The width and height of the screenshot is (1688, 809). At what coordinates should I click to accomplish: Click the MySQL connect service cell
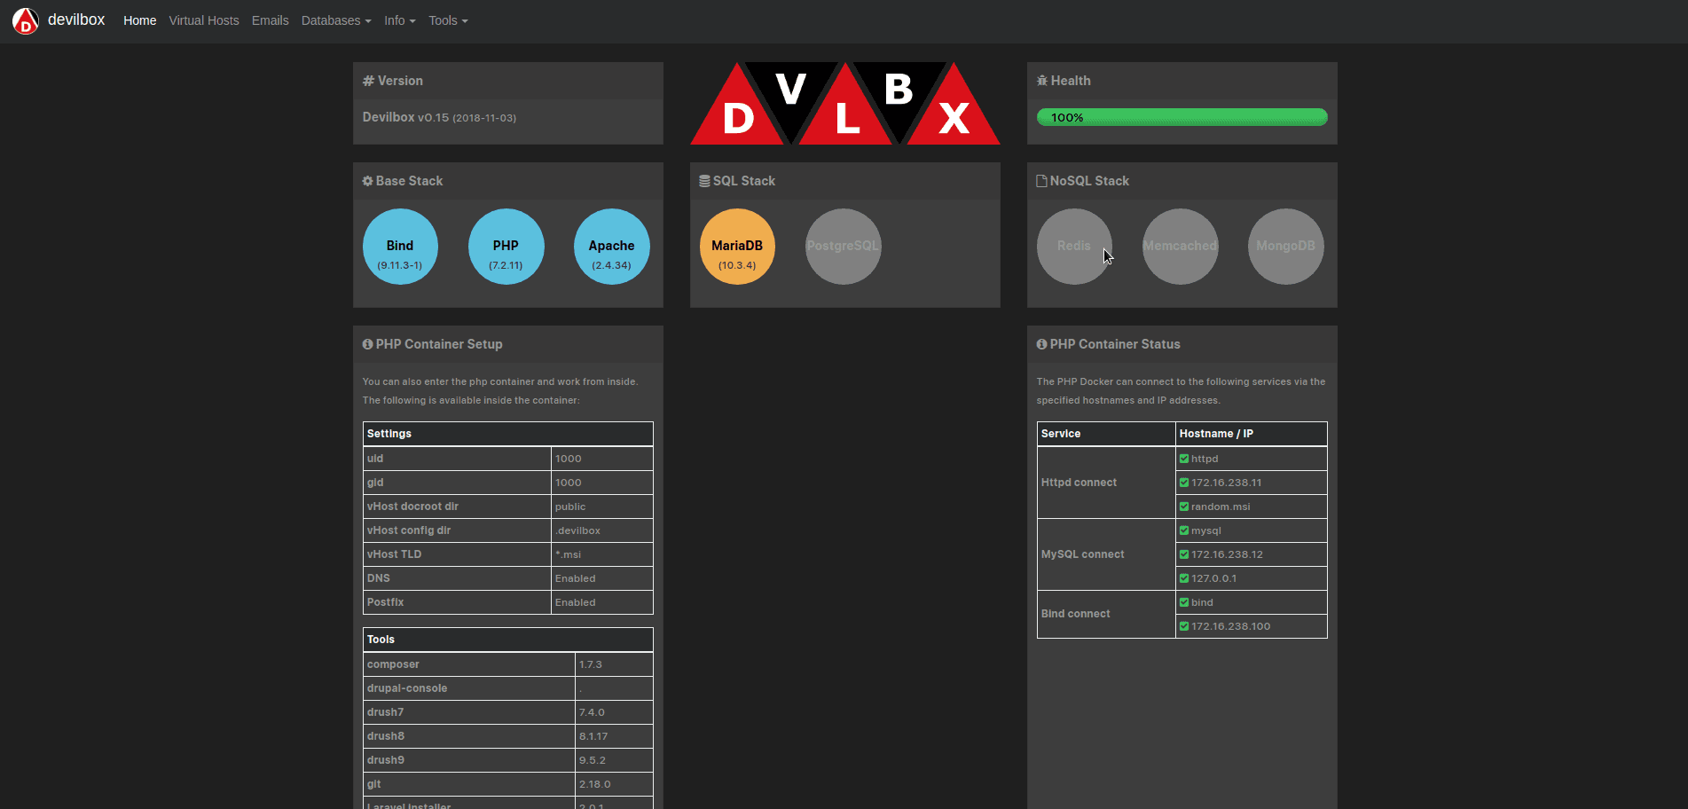(x=1106, y=554)
